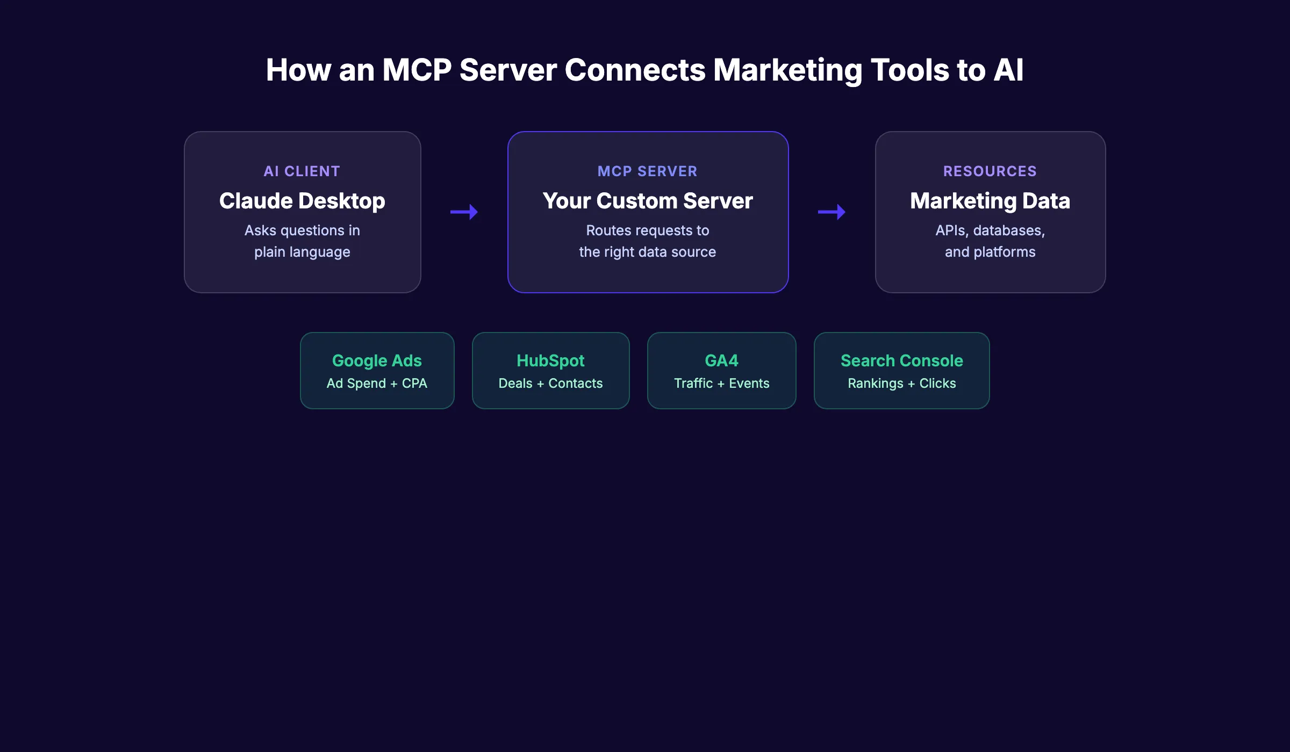Image resolution: width=1290 pixels, height=752 pixels.
Task: Select the "Your Custom Server" heading
Action: pos(648,201)
